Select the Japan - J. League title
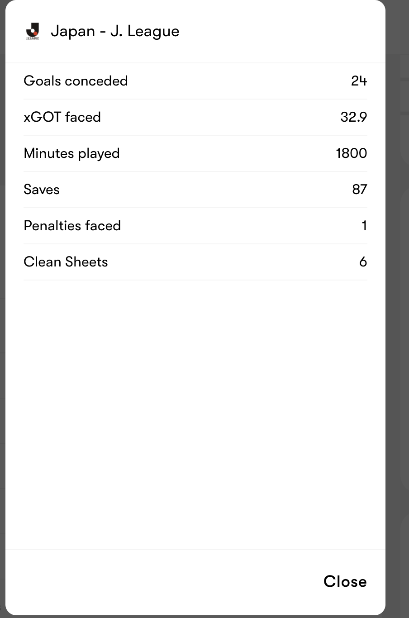The width and height of the screenshot is (409, 618). [115, 31]
